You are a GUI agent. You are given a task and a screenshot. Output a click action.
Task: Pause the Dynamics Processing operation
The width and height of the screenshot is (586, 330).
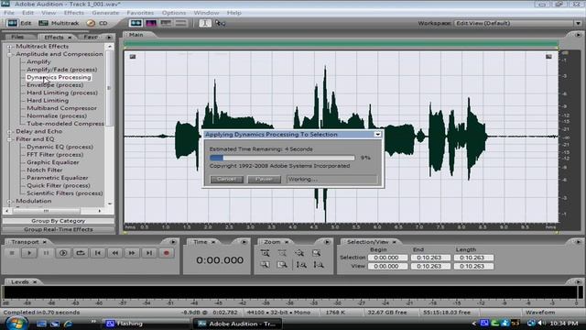point(264,180)
